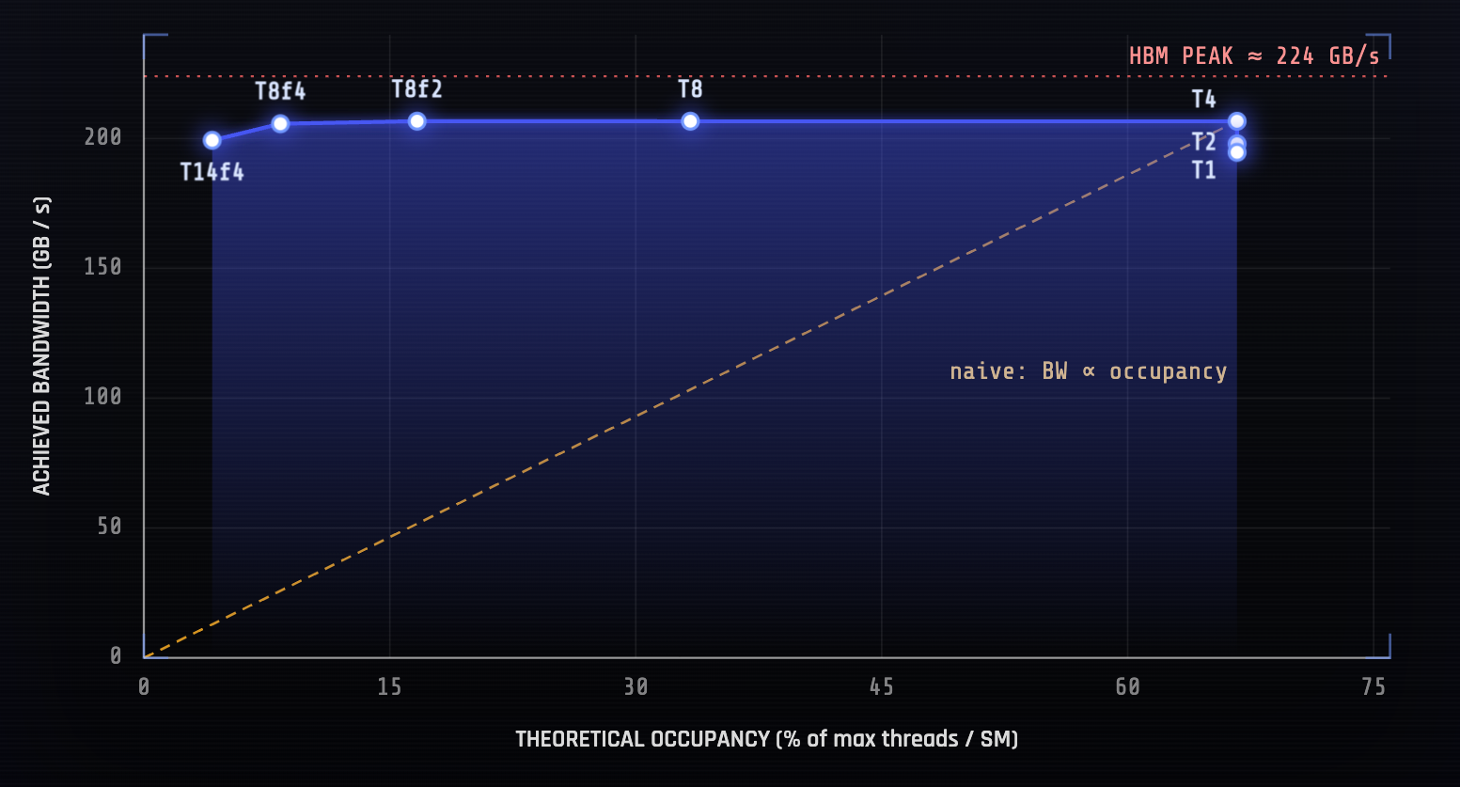Click the T4 label text
The image size is (1460, 787).
(1203, 100)
